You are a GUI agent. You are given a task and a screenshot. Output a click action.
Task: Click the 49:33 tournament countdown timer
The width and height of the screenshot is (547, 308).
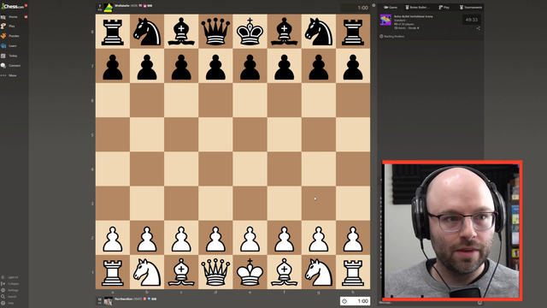tap(471, 20)
